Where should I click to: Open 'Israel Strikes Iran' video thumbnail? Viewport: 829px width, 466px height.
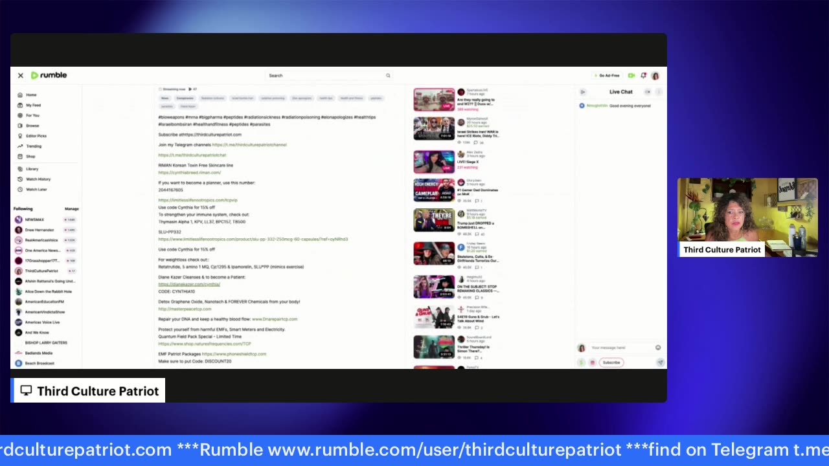click(434, 129)
